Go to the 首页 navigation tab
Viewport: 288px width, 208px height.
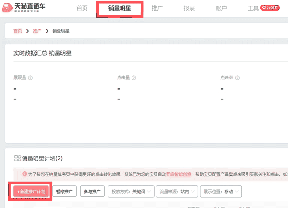coord(82,9)
